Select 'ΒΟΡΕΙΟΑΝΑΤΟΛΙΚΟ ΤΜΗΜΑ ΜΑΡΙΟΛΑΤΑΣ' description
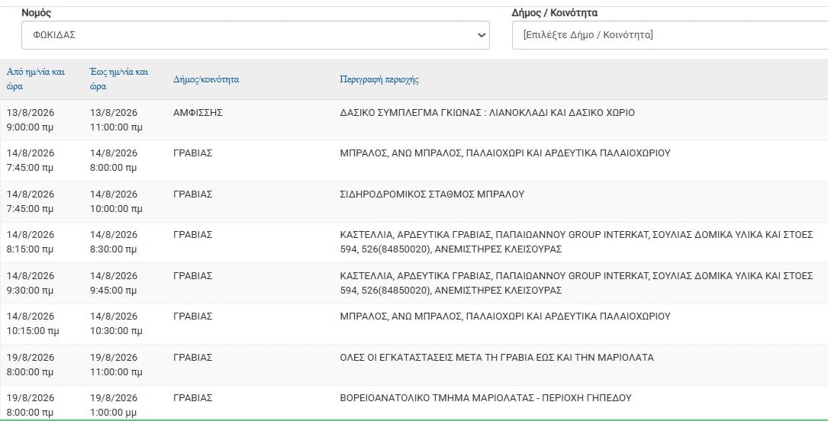 (x=486, y=398)
